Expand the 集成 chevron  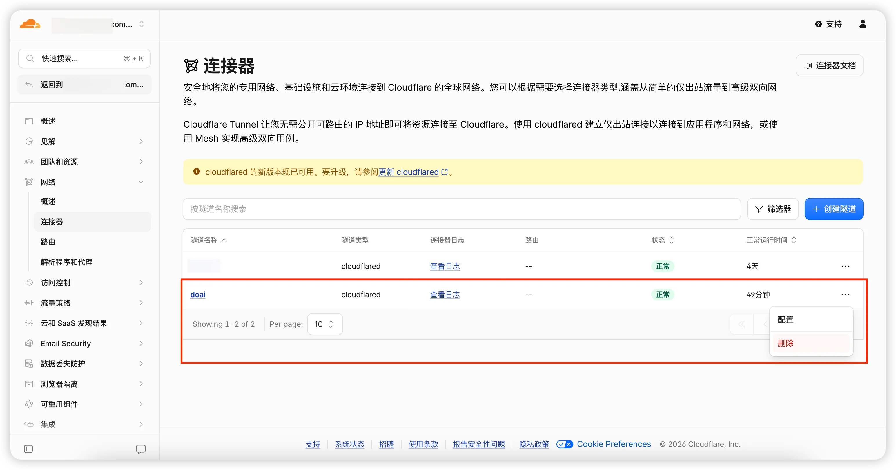[141, 424]
